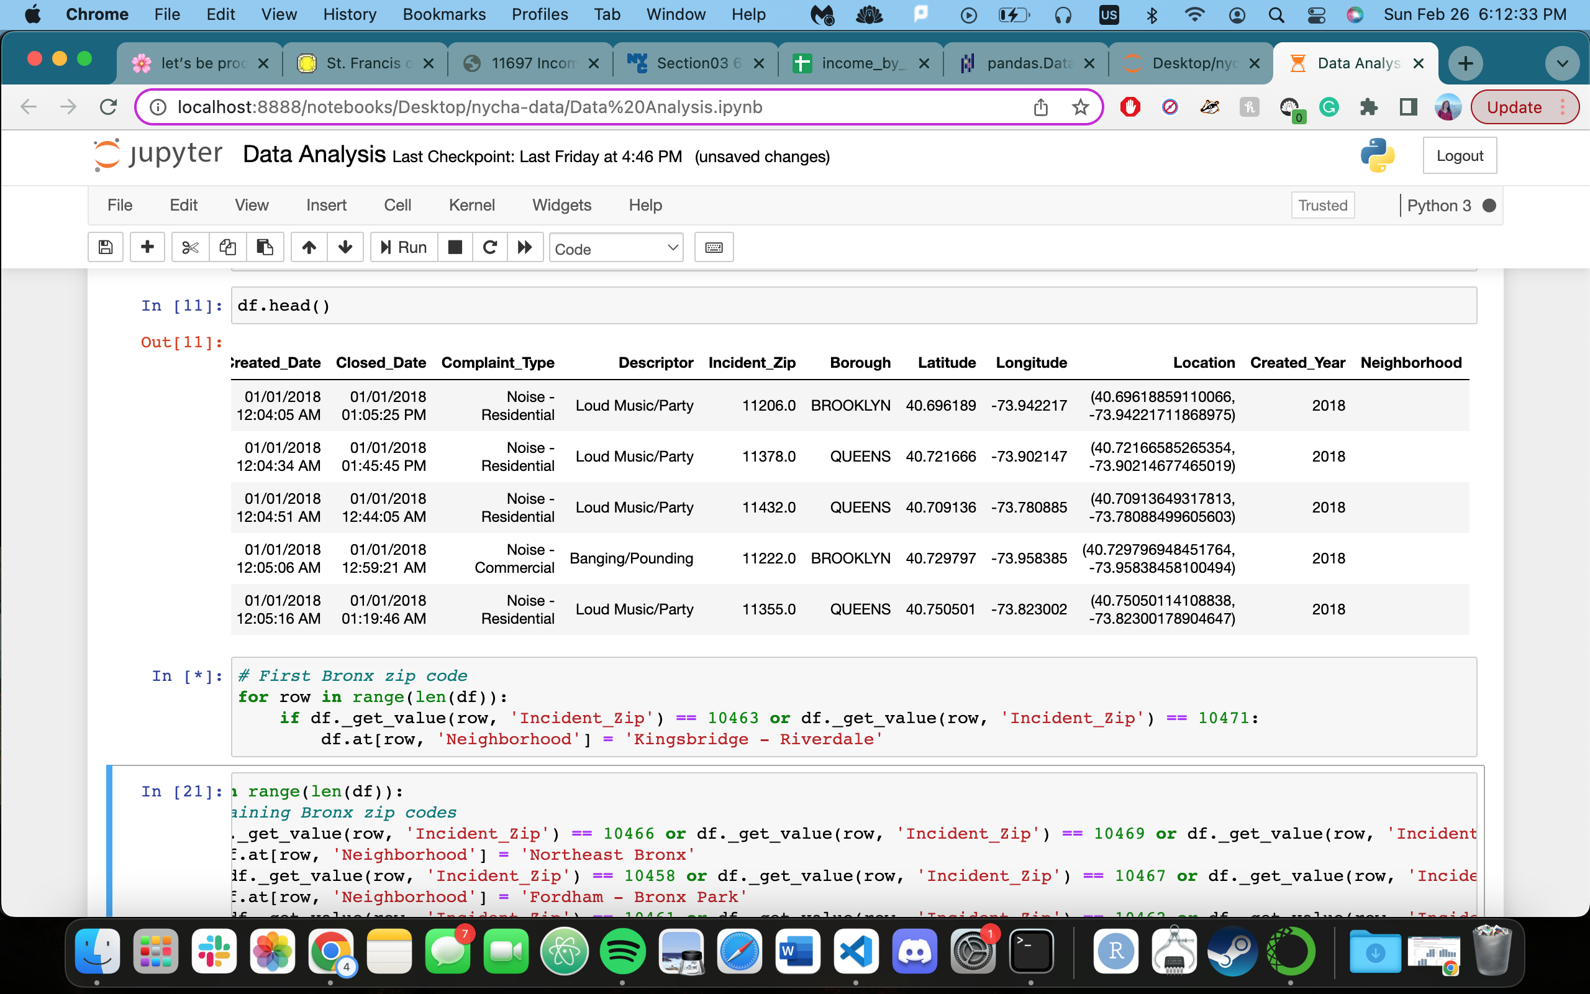Open Spotify from the Dock
Screen dimensions: 1590x994
pyautogui.click(x=622, y=951)
